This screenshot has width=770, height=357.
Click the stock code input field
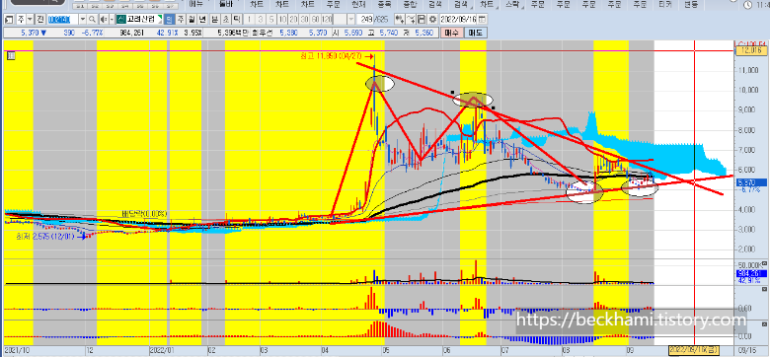pyautogui.click(x=62, y=20)
